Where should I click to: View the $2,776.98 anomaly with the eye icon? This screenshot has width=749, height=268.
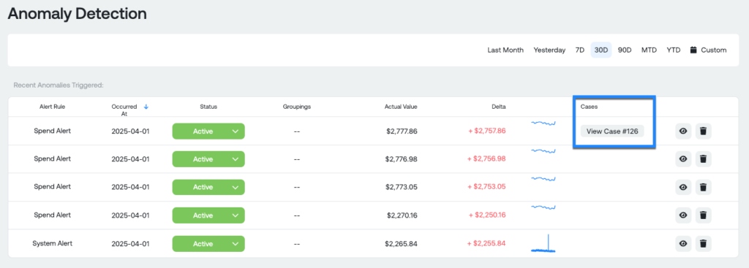[x=683, y=158]
